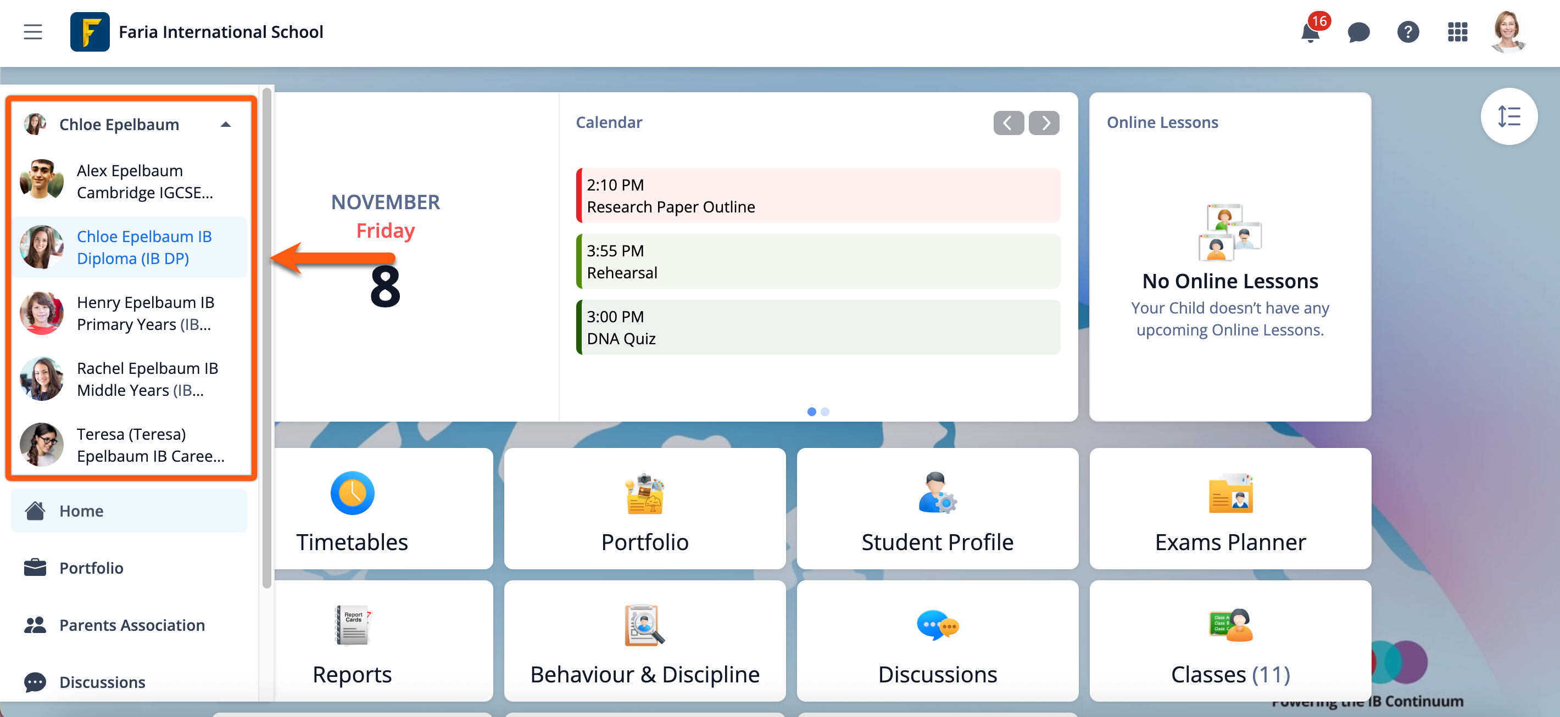
Task: Open the Exams Planner tile
Action: (x=1229, y=509)
